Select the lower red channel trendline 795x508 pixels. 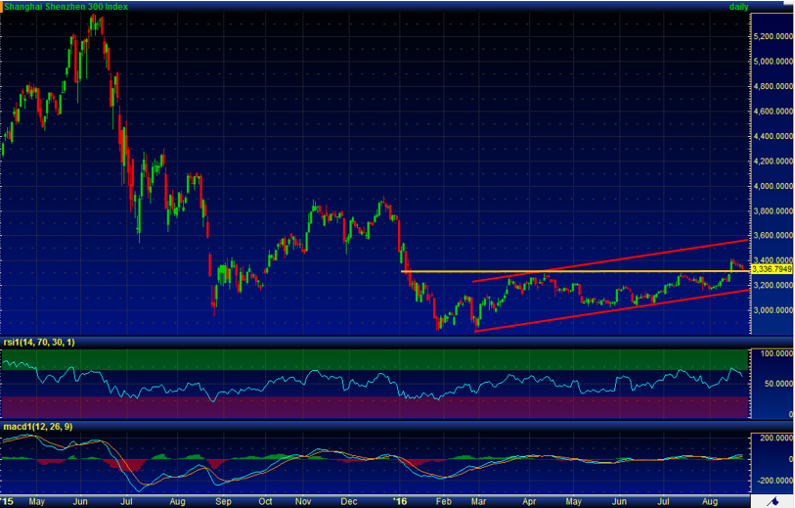(606, 307)
